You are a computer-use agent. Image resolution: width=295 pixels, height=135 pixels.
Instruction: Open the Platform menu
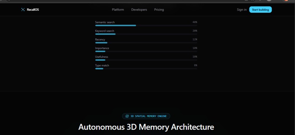point(118,10)
